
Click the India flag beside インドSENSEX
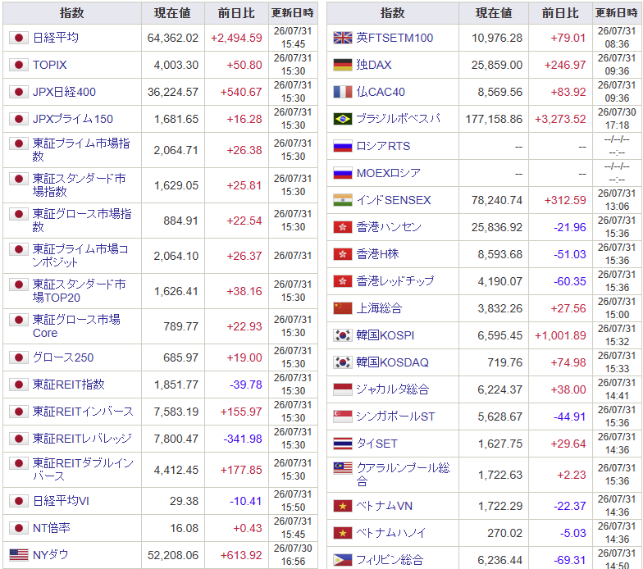click(343, 200)
